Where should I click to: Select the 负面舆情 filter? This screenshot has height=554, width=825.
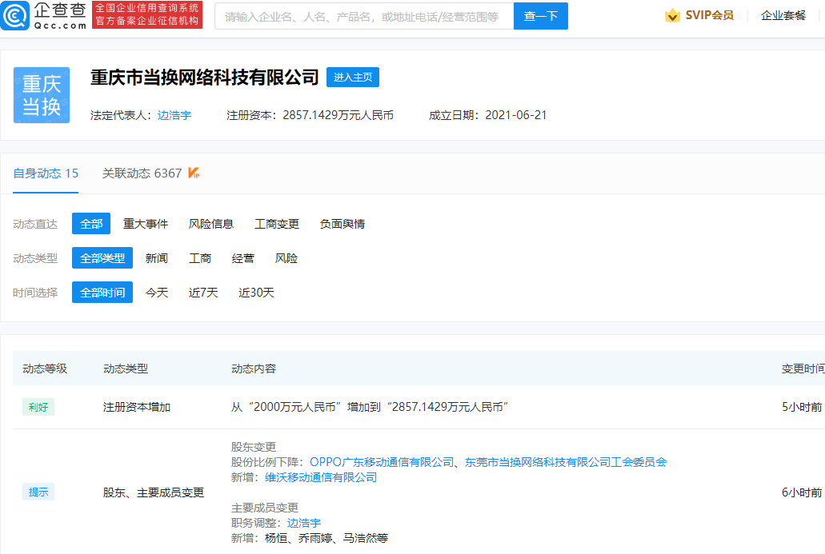342,224
